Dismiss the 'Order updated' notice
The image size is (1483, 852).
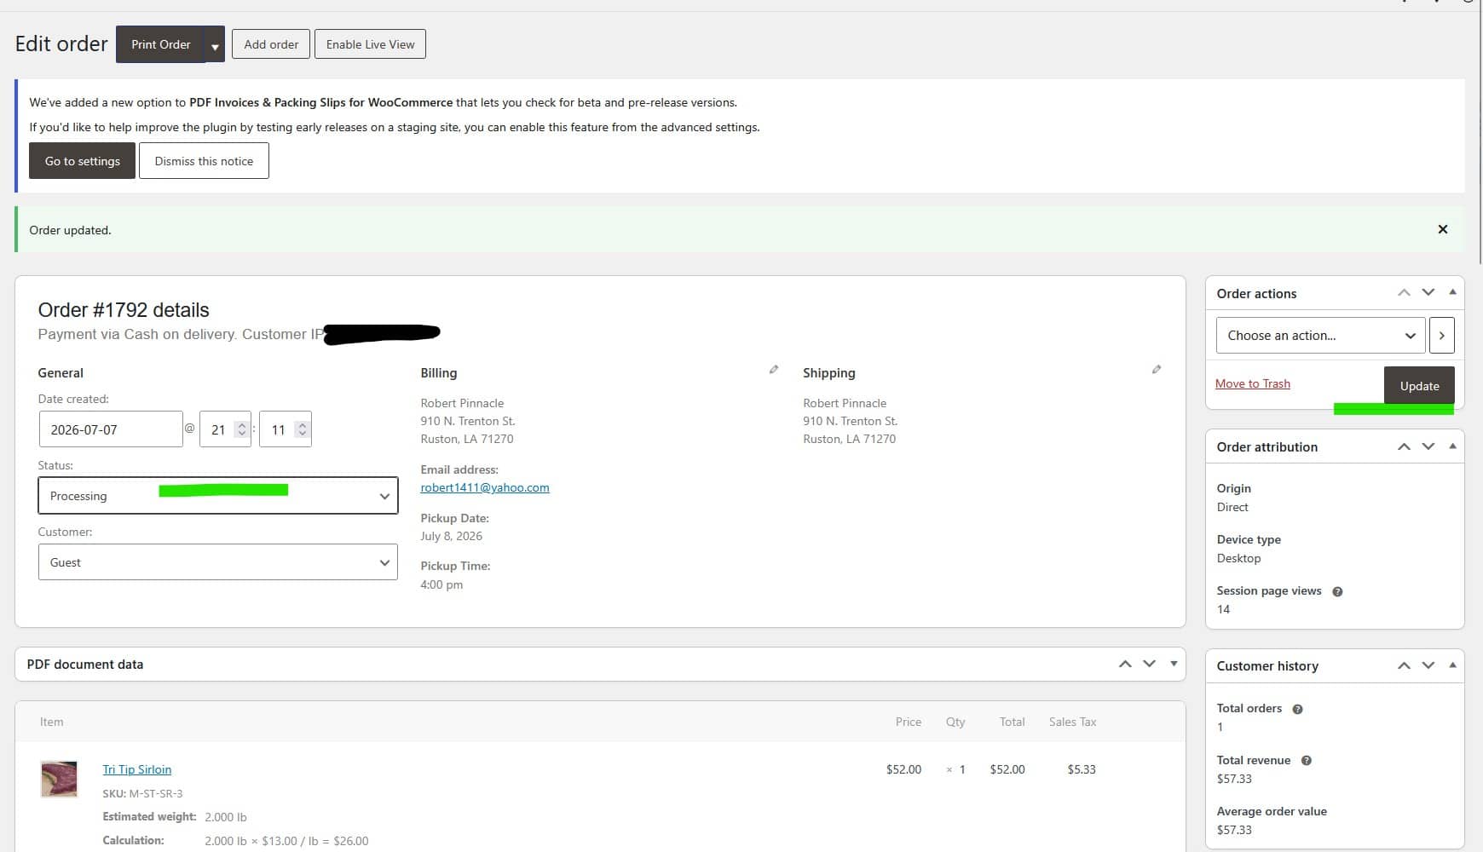tap(1443, 229)
